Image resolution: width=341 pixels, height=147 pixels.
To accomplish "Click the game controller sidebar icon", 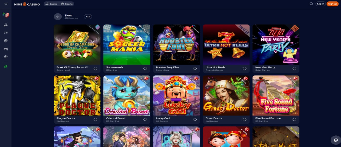I will click(x=6, y=49).
